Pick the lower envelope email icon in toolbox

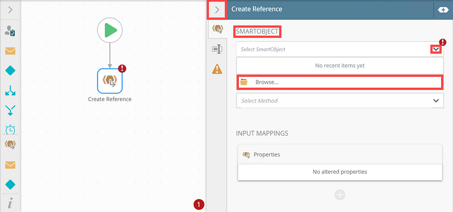tap(10, 165)
